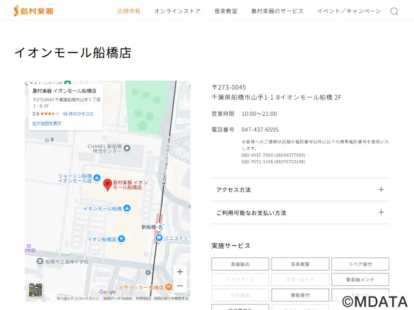Click greyed ギターエイド service button
Screen dimensions: 414x310
click(300, 280)
